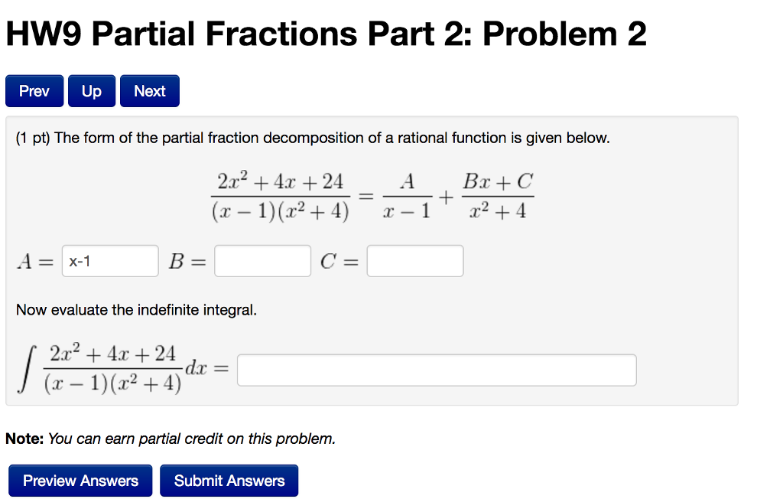The image size is (783, 499).
Task: Click the Prev navigation button
Action: (34, 90)
